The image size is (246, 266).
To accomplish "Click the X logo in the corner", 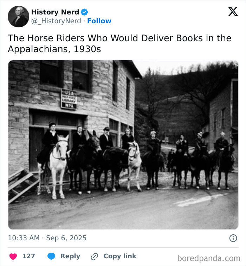I will click(x=233, y=12).
